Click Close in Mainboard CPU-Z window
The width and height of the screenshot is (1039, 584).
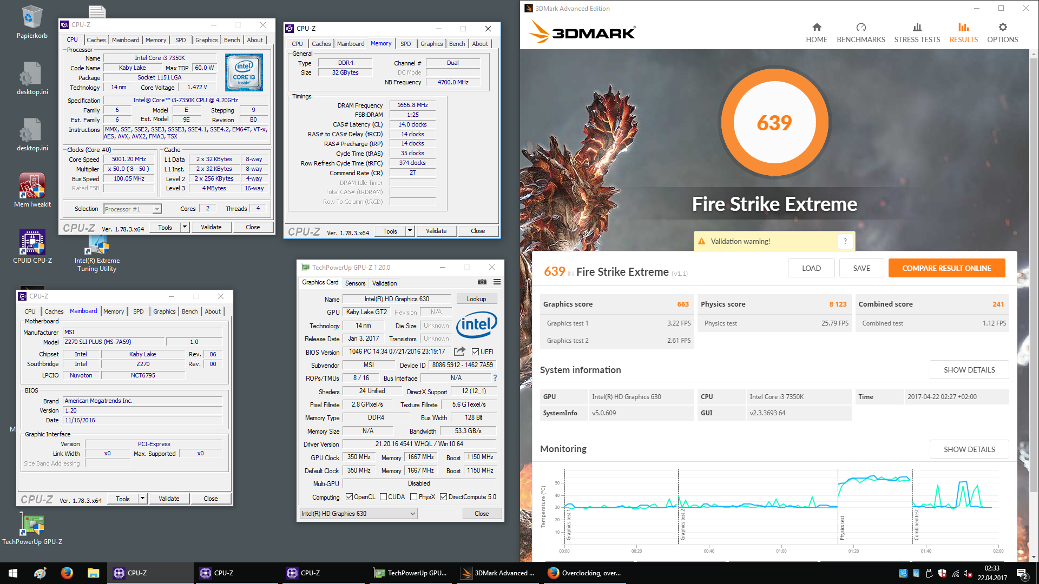[x=211, y=499]
